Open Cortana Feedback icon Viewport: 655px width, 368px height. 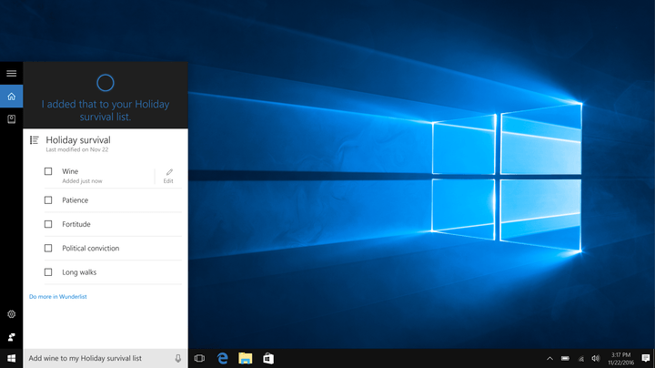pos(11,337)
